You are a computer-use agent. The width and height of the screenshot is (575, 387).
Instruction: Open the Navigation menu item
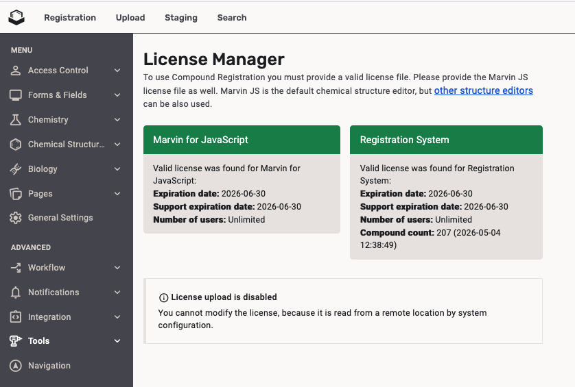49,365
